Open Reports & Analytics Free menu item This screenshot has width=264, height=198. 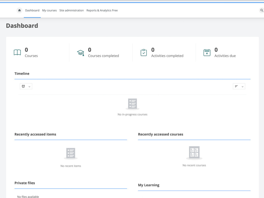(x=102, y=11)
